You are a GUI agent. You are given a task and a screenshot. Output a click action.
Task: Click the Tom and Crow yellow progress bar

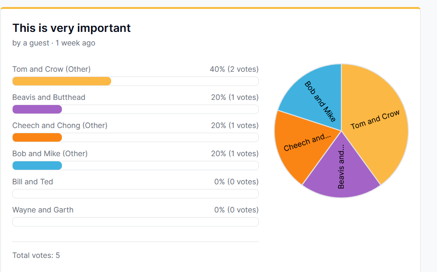click(62, 81)
